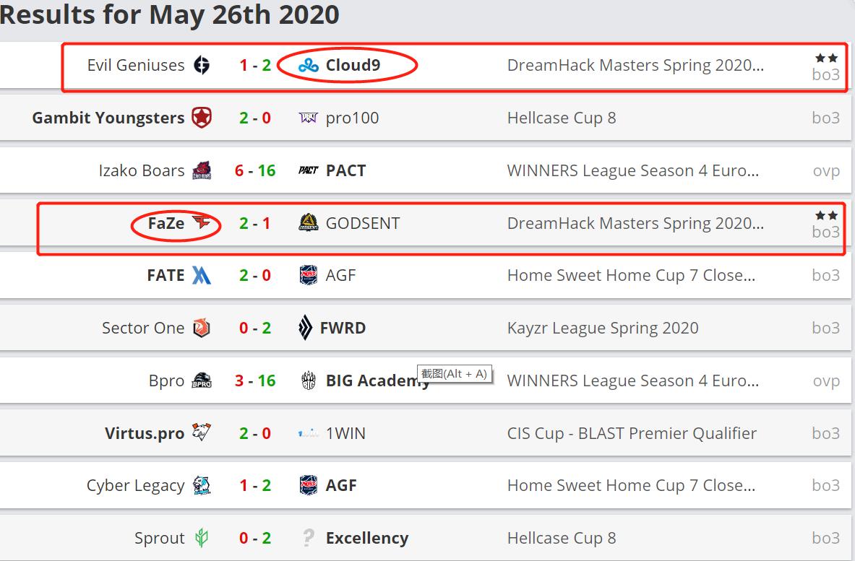The width and height of the screenshot is (855, 561).
Task: Click the BIG Academy team logo
Action: [309, 380]
